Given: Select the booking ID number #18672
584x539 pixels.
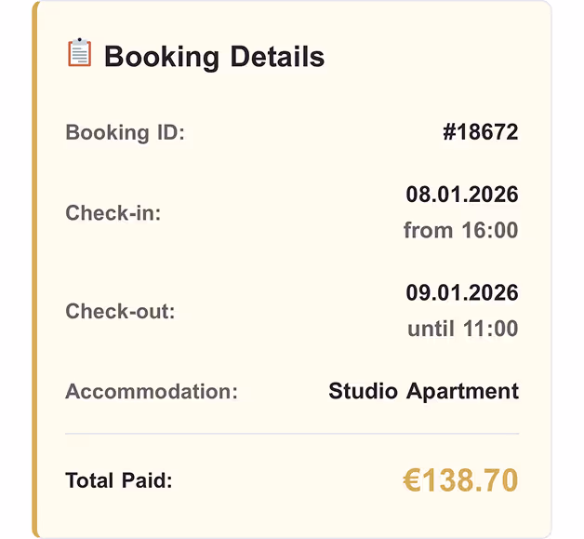Looking at the screenshot, I should point(480,132).
